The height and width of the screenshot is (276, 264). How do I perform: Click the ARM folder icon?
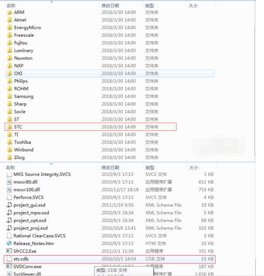coord(10,12)
